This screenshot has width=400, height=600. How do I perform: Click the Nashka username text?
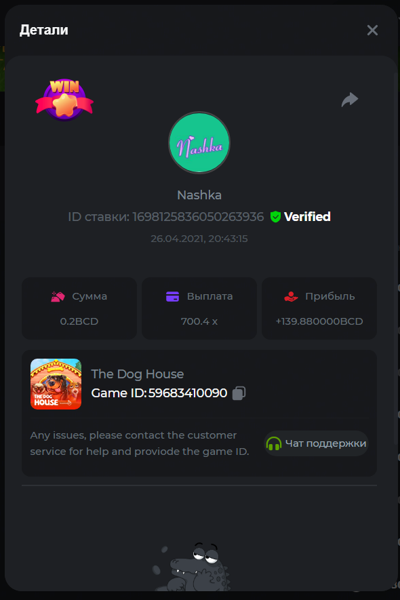coord(199,195)
